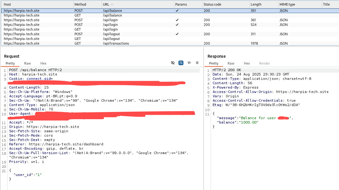Toggle the pretty-print format icon in Request
This screenshot has height=190, width=339.
[x=181, y=63]
